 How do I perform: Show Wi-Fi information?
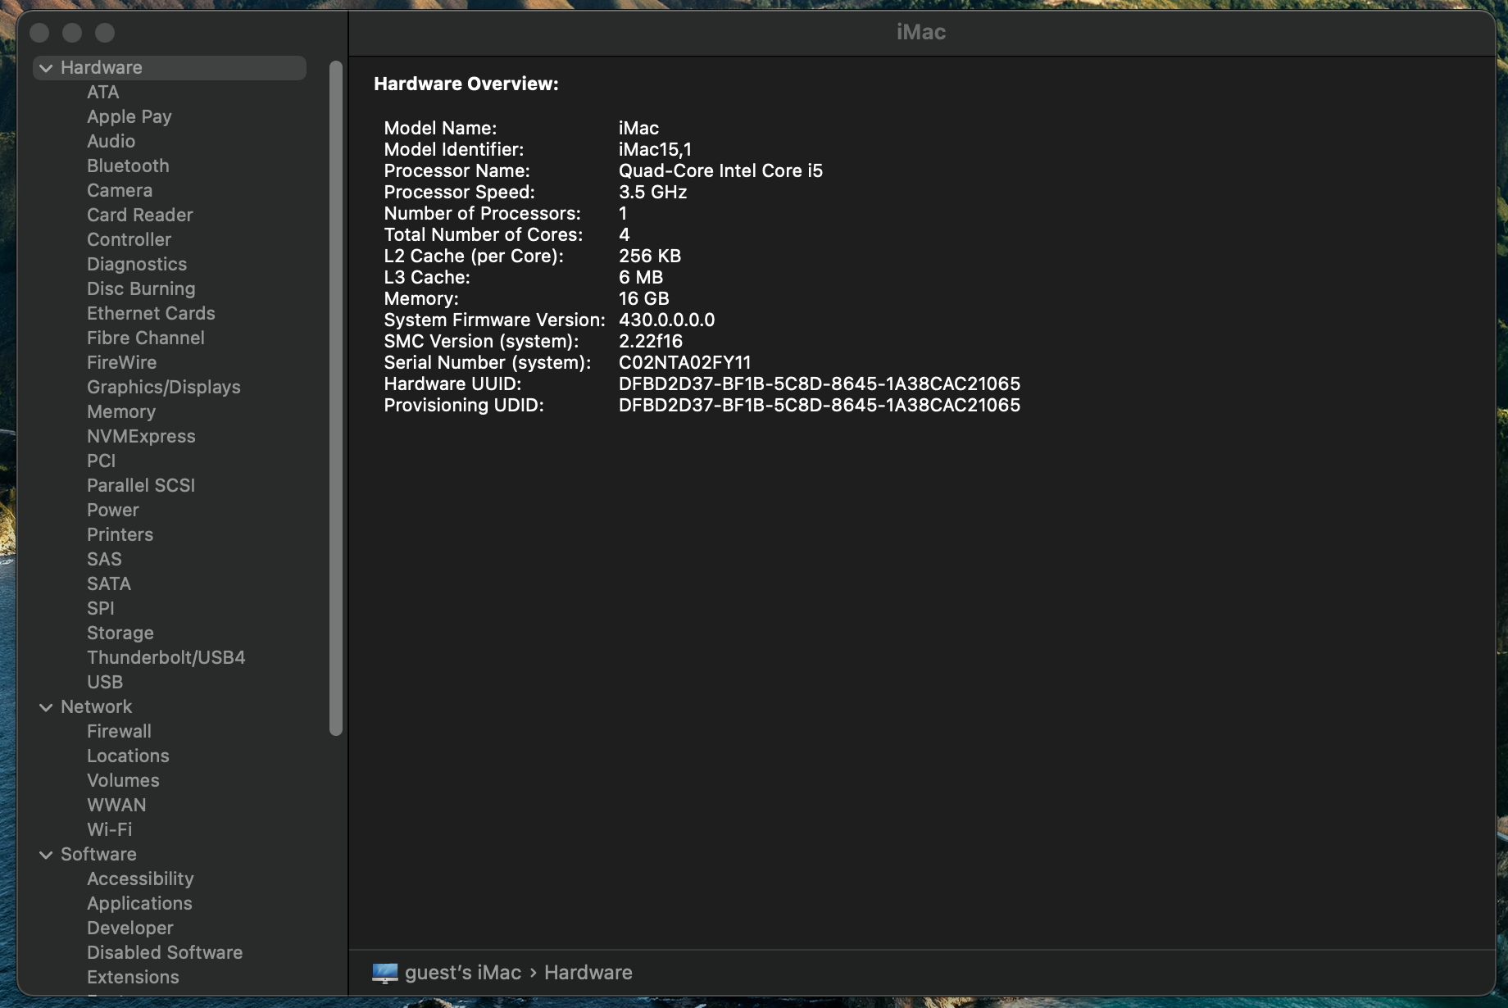point(110,829)
